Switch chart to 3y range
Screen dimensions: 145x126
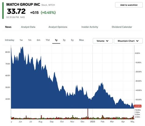(x=64, y=40)
